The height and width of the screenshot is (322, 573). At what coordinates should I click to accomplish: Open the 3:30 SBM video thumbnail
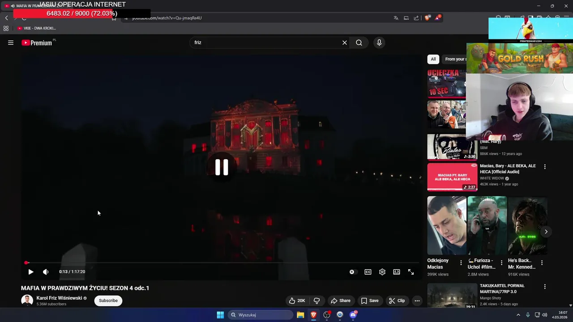452,147
